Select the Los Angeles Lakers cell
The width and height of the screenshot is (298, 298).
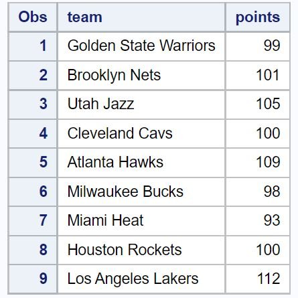(x=141, y=279)
